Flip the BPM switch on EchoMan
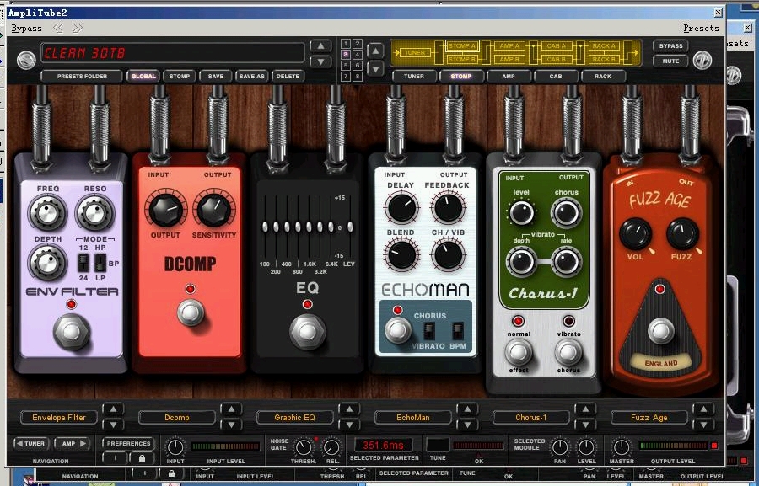This screenshot has width=759, height=486. click(457, 331)
